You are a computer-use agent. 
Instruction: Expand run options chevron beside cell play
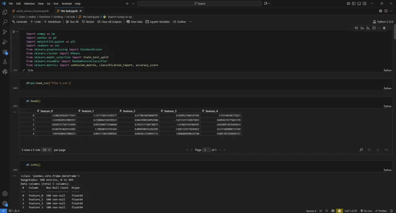pos(17,32)
